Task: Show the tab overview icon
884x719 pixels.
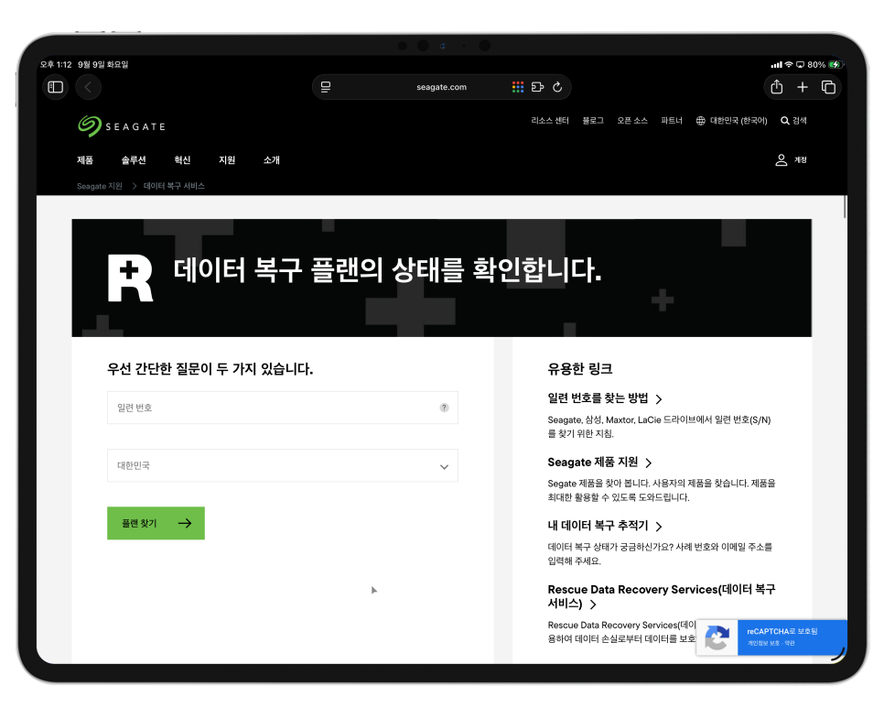Action: coord(828,87)
